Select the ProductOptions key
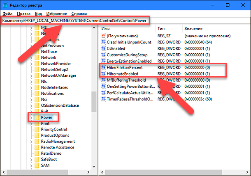This screenshot has width=251, height=176. coord(55,135)
